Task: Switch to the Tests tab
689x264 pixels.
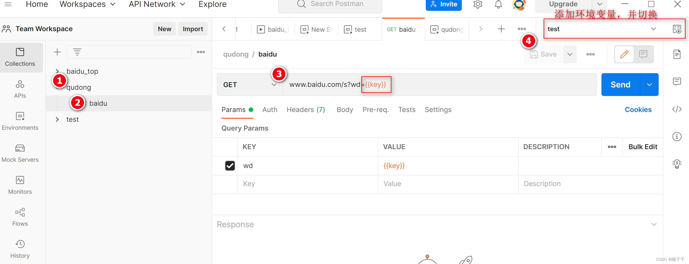Action: pos(407,110)
